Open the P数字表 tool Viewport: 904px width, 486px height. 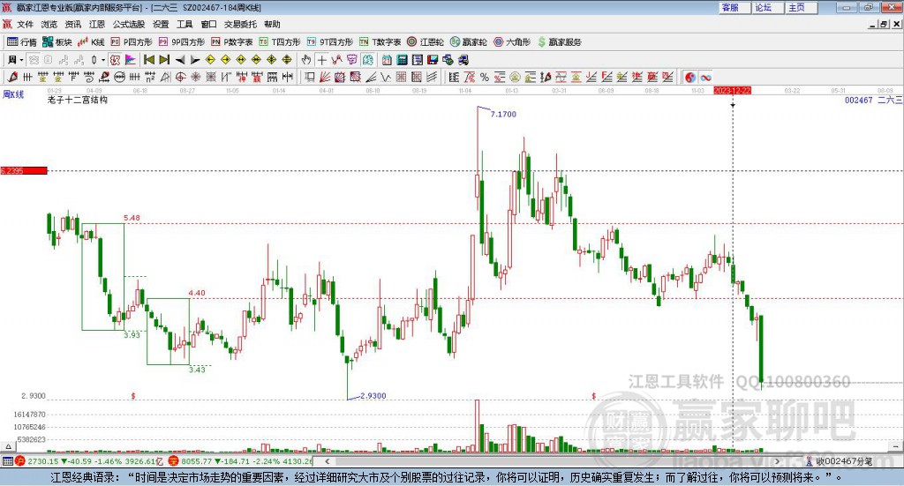232,42
